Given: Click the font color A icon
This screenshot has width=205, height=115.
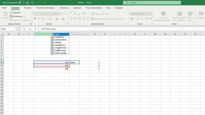Looking at the screenshot, I should (x=63, y=19).
